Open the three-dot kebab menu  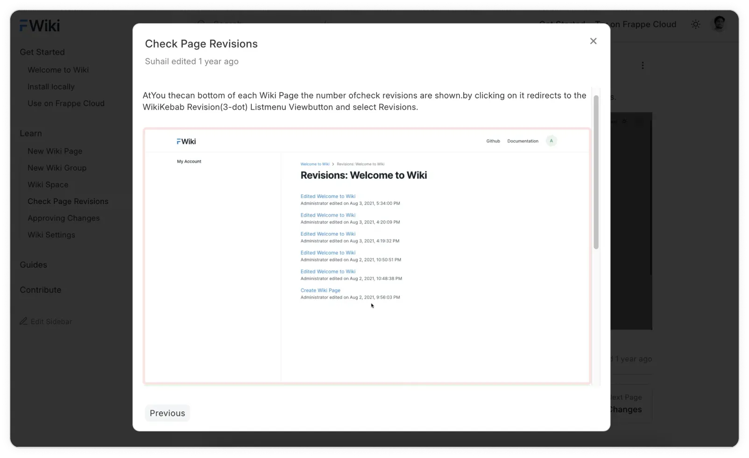(x=643, y=65)
